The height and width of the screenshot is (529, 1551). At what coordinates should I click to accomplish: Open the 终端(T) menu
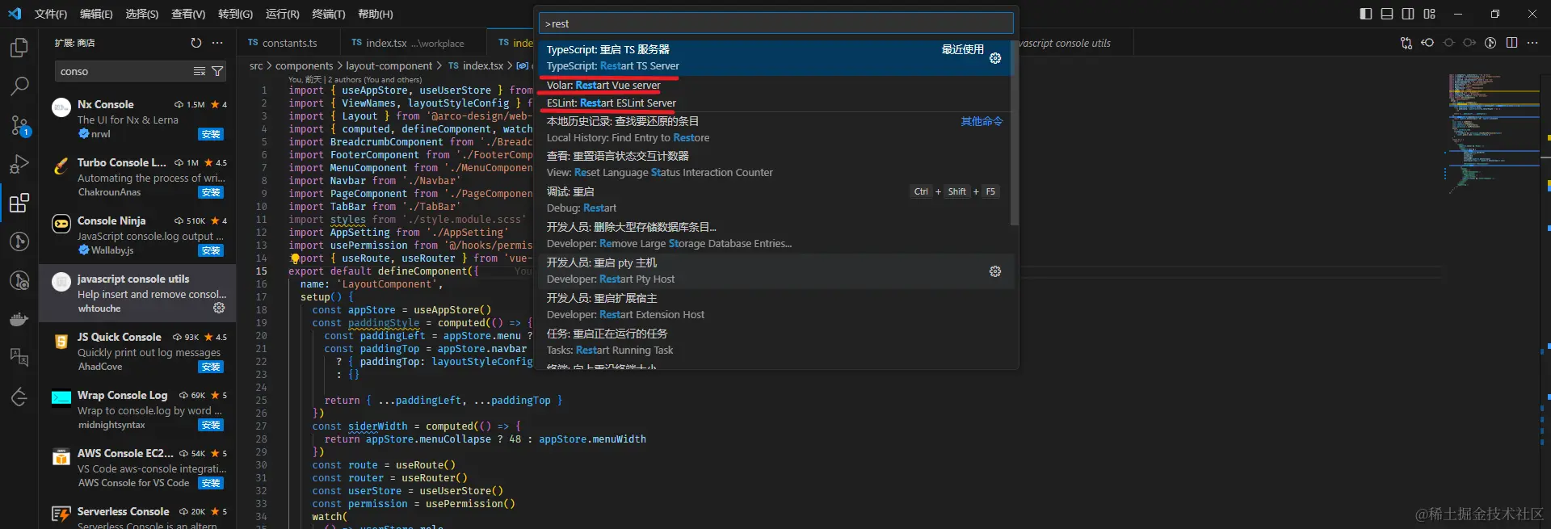329,14
